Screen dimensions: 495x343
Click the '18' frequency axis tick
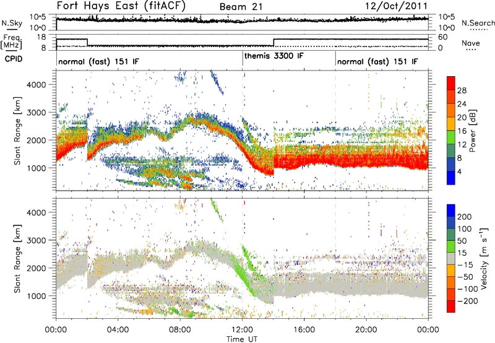(41, 37)
